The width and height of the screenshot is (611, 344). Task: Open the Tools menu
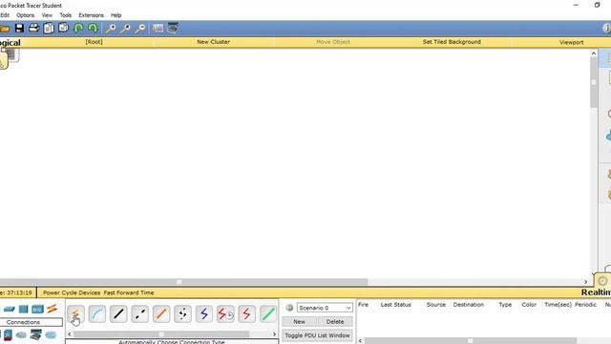(x=66, y=15)
